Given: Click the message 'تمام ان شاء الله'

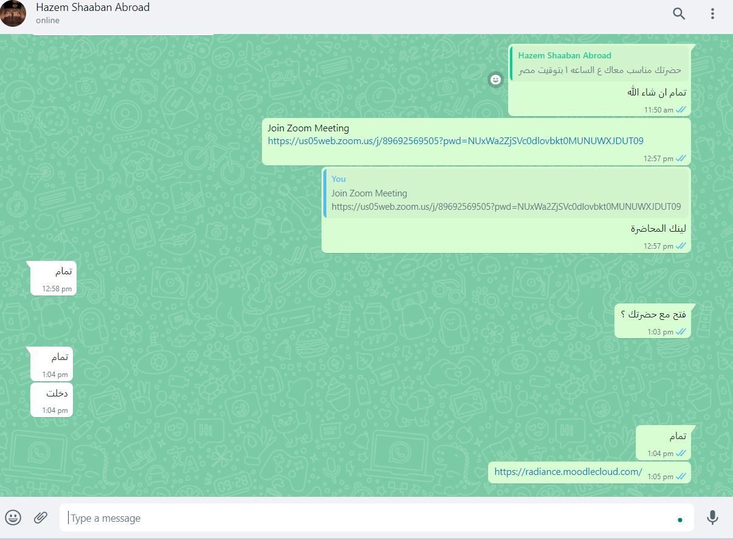Looking at the screenshot, I should 656,92.
